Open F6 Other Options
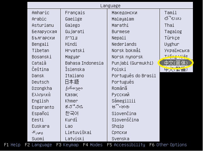The image size is (203, 151). pyautogui.click(x=168, y=145)
